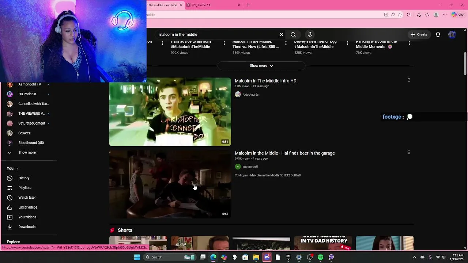The height and width of the screenshot is (263, 468).
Task: Open Copilot Chat button
Action: [458, 15]
